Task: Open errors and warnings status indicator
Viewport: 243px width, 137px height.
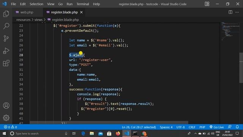Action: (10, 127)
